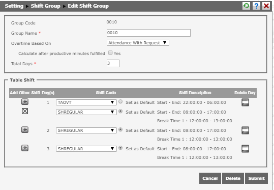The width and height of the screenshot is (274, 190).
Task: Click the Cancel button
Action: pos(210,178)
